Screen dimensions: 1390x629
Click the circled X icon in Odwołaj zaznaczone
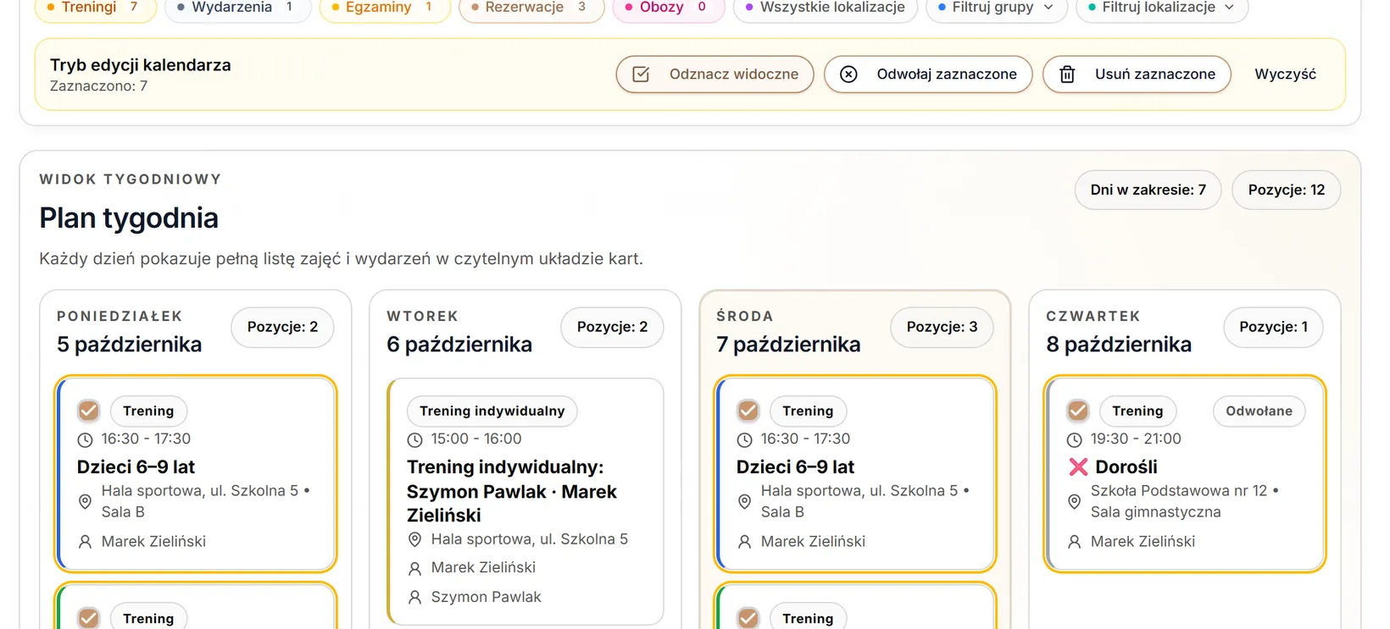point(848,74)
